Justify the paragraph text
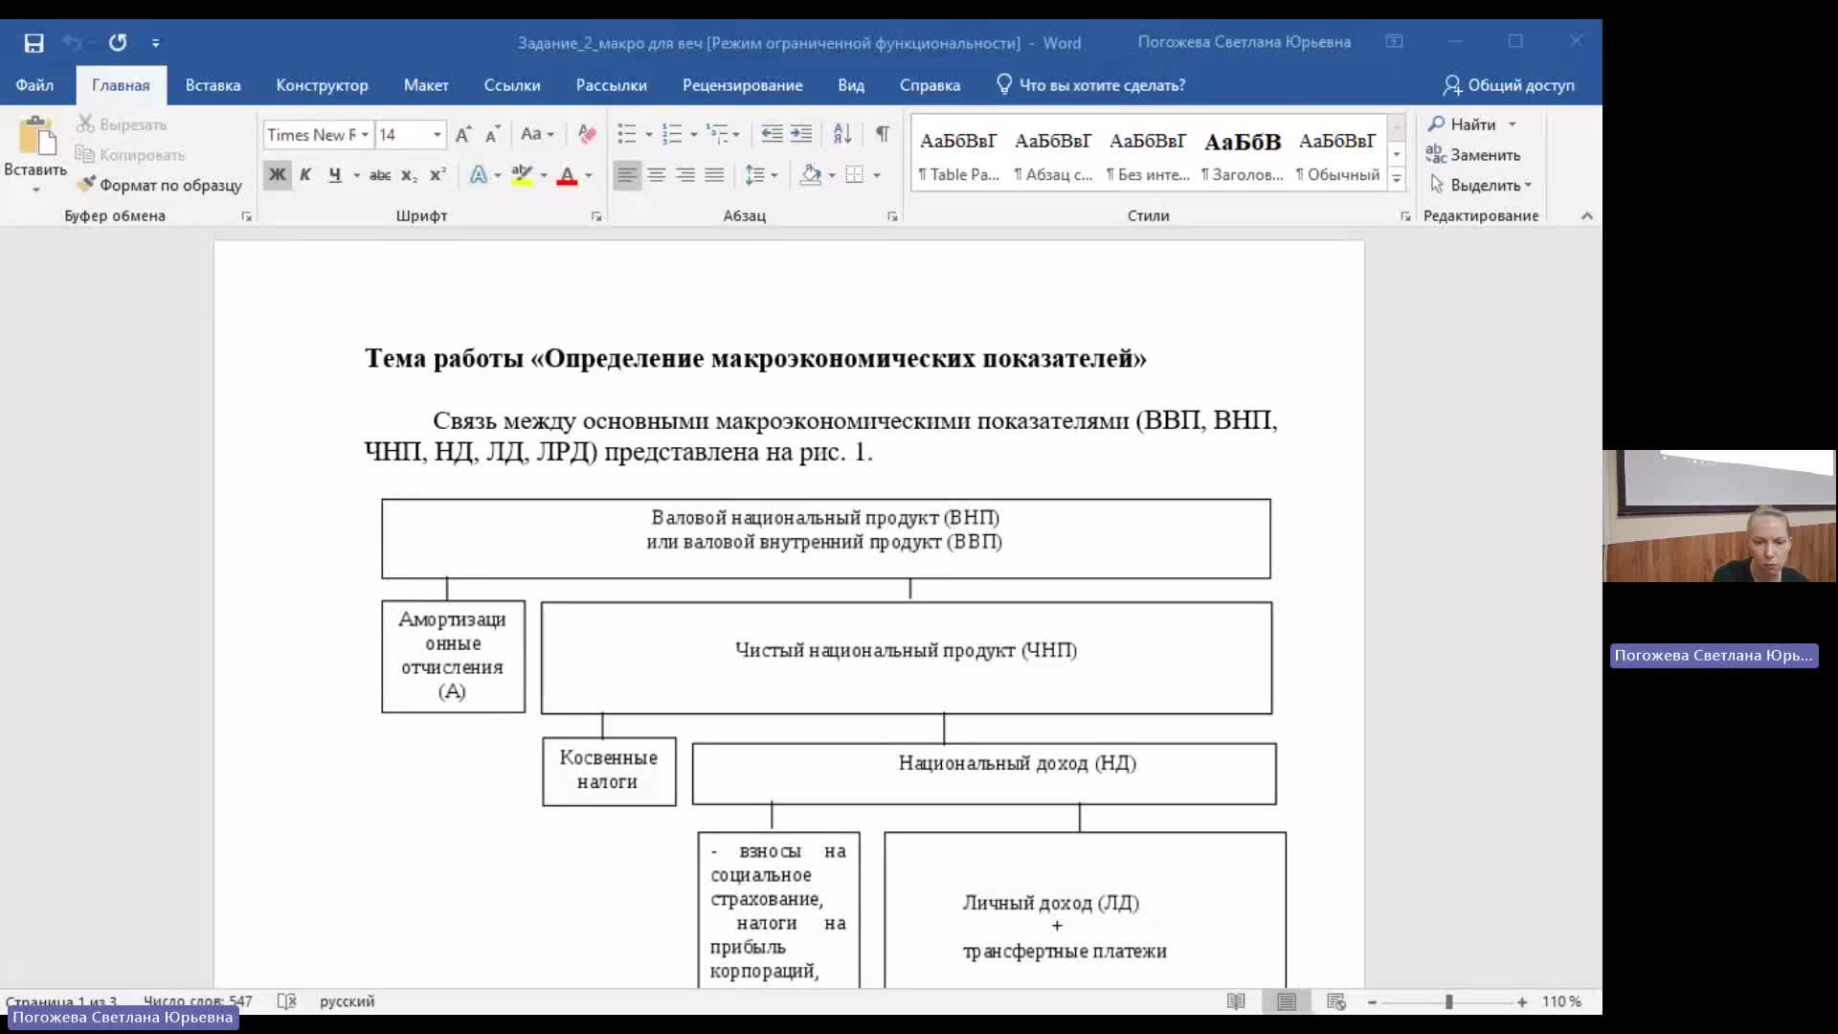Screen dimensions: 1838x1034 point(714,175)
